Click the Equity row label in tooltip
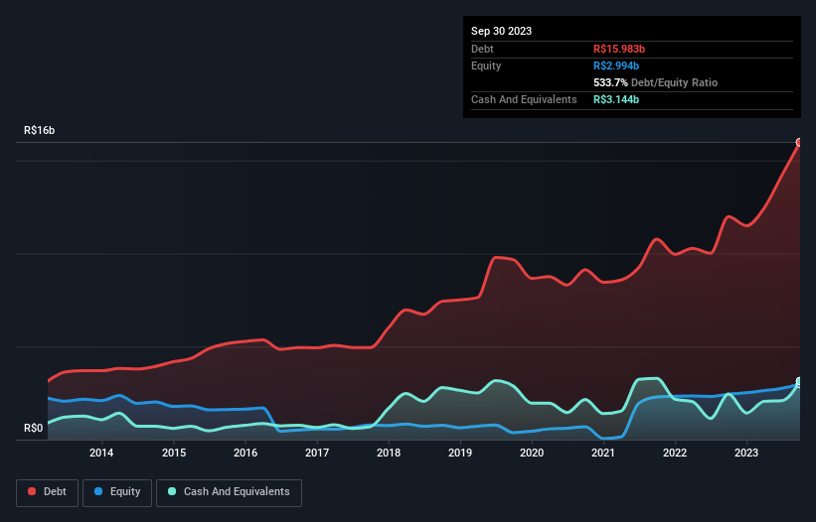 (486, 65)
